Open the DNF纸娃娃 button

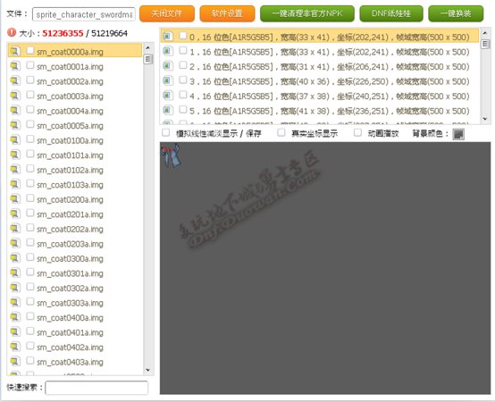(391, 13)
